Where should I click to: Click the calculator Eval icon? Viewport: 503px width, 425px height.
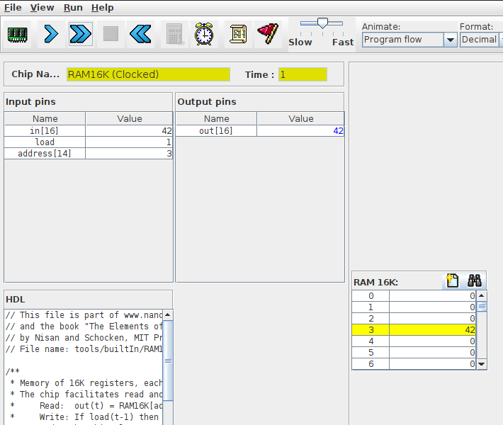[174, 33]
